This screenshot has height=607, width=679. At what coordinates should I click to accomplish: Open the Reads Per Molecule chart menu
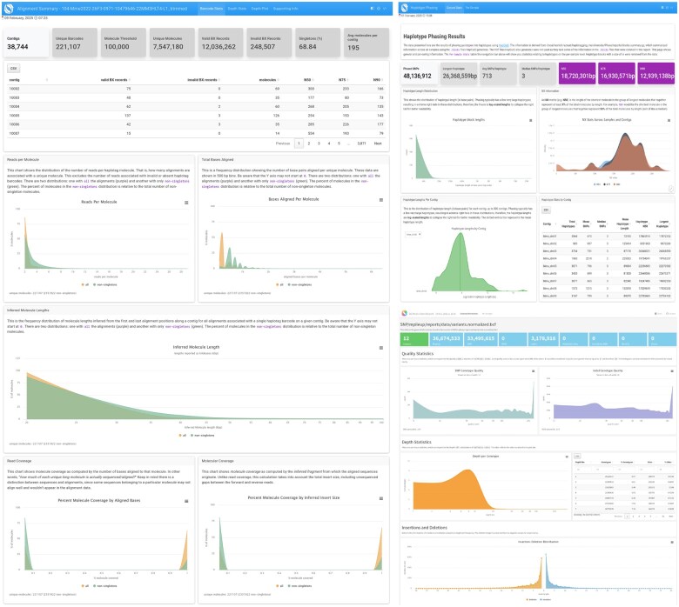[185, 202]
